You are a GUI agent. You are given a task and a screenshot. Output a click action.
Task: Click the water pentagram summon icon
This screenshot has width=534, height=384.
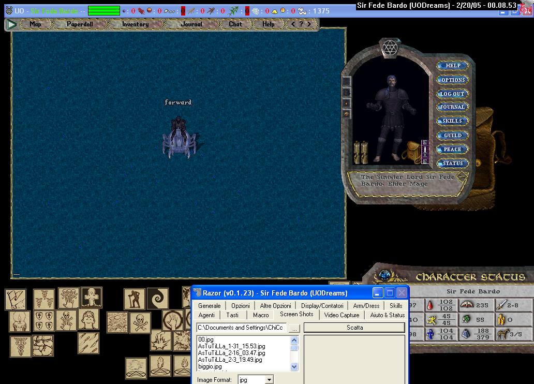pos(136,368)
